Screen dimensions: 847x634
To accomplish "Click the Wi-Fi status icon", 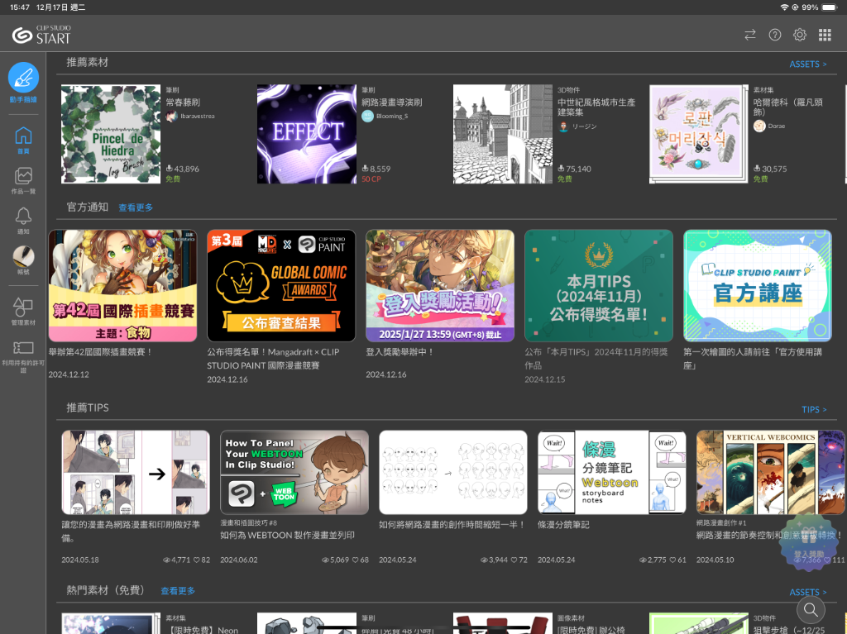I will (x=784, y=7).
